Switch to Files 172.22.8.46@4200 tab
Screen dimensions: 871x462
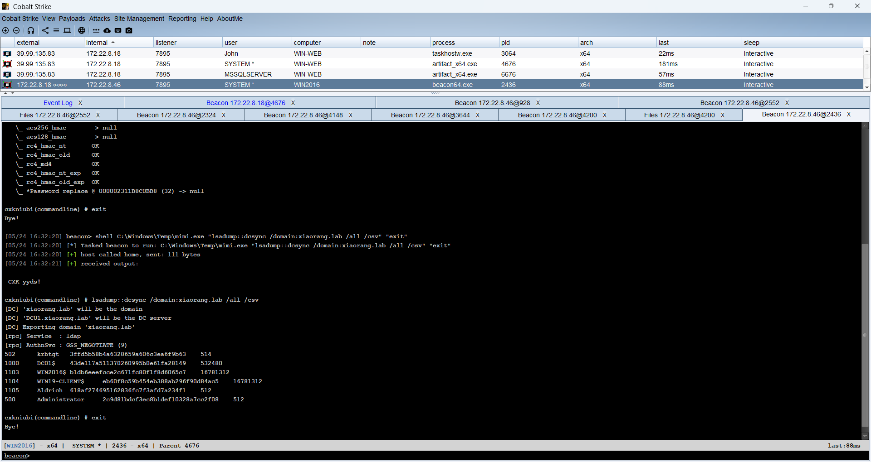[x=679, y=115]
